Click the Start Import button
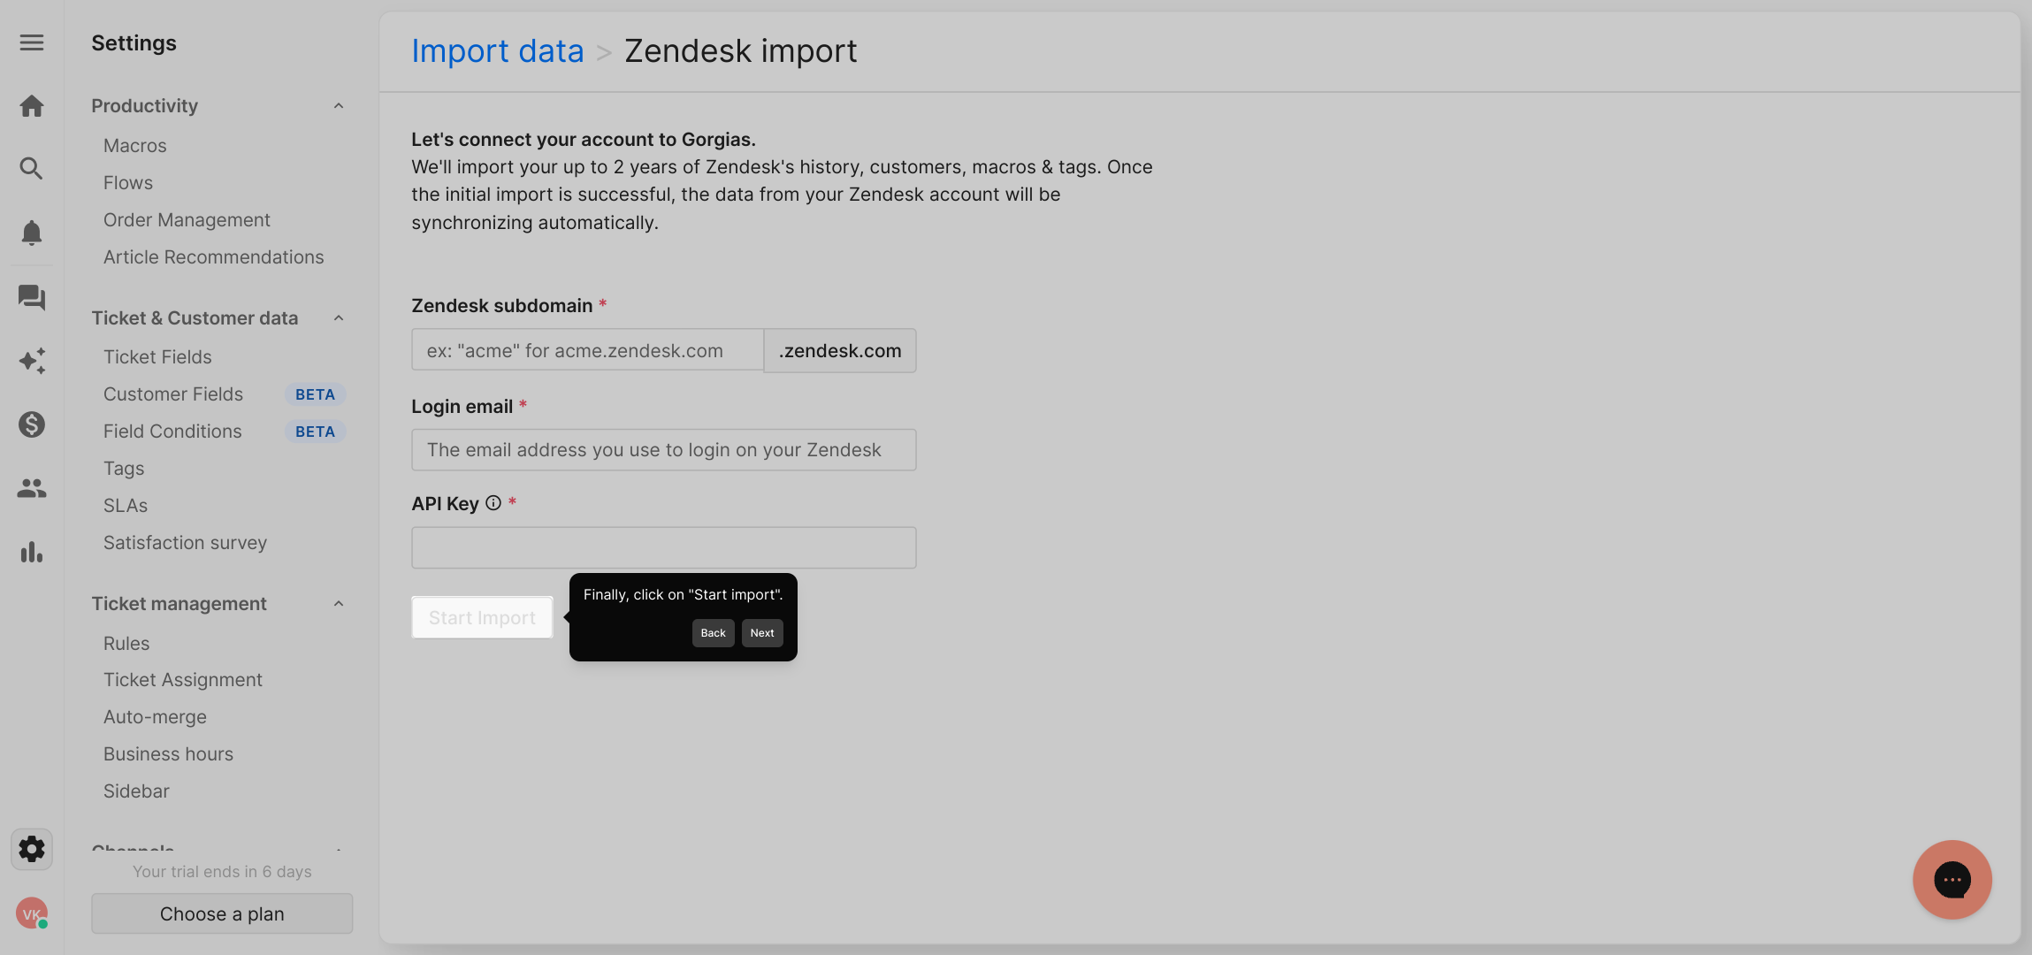Screen dimensions: 2032x955 point(482,617)
